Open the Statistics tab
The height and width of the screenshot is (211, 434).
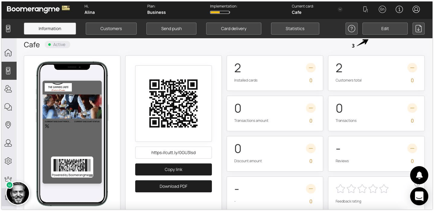(x=295, y=29)
